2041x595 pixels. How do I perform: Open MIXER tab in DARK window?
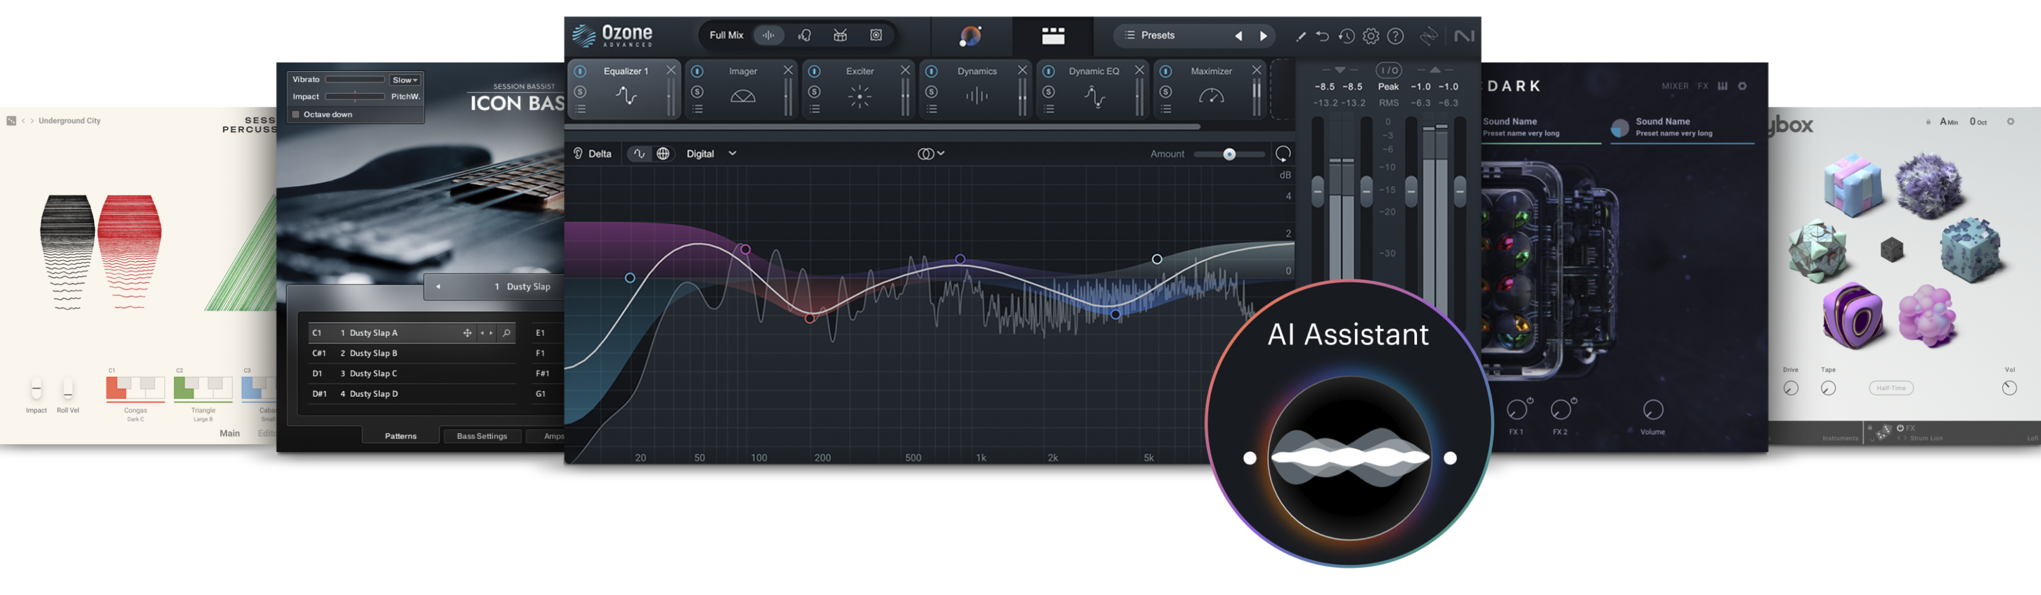tap(1675, 86)
